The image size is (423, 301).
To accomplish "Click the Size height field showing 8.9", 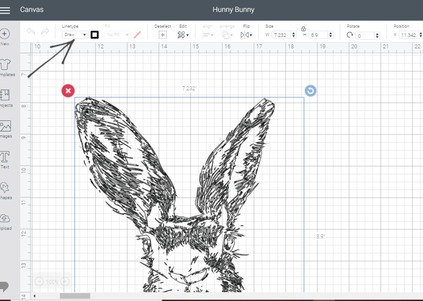I will point(318,35).
